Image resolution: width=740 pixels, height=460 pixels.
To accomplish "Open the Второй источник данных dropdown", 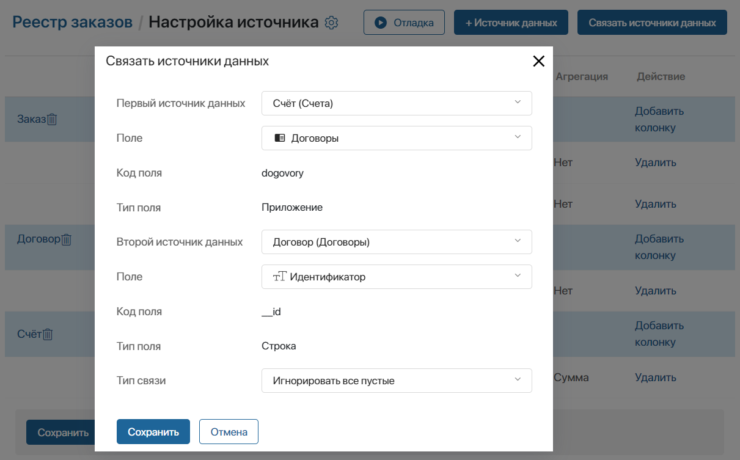I will tap(397, 242).
